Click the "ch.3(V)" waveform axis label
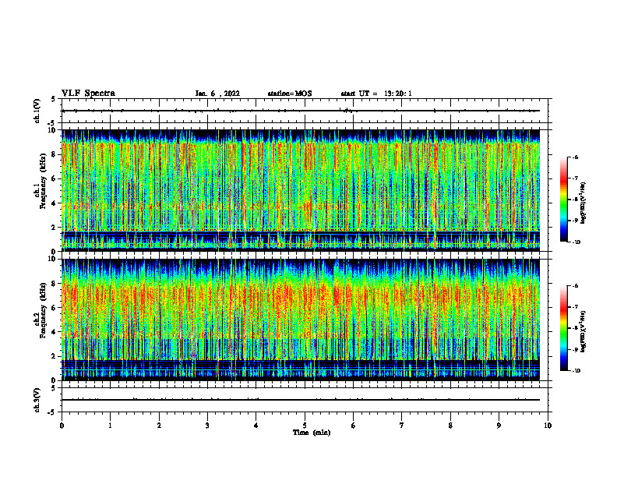Viewport: 617px width, 477px height. point(37,400)
